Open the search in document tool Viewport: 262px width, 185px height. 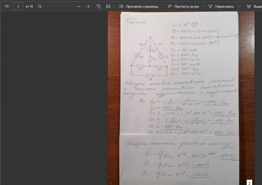pyautogui.click(x=40, y=6)
